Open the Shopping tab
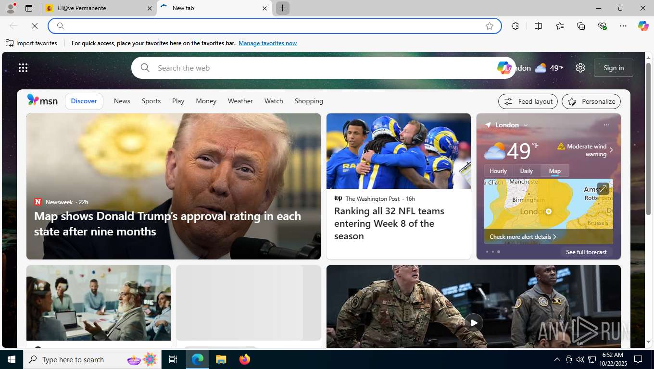 tap(309, 101)
